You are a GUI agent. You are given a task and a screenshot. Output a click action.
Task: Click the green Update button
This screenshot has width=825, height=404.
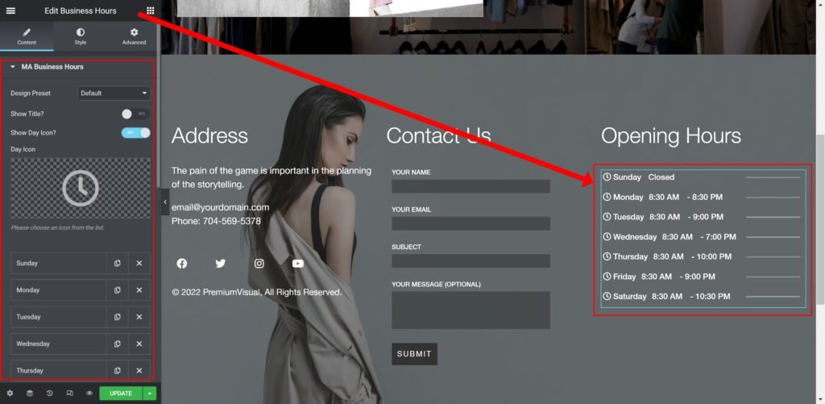click(x=121, y=394)
